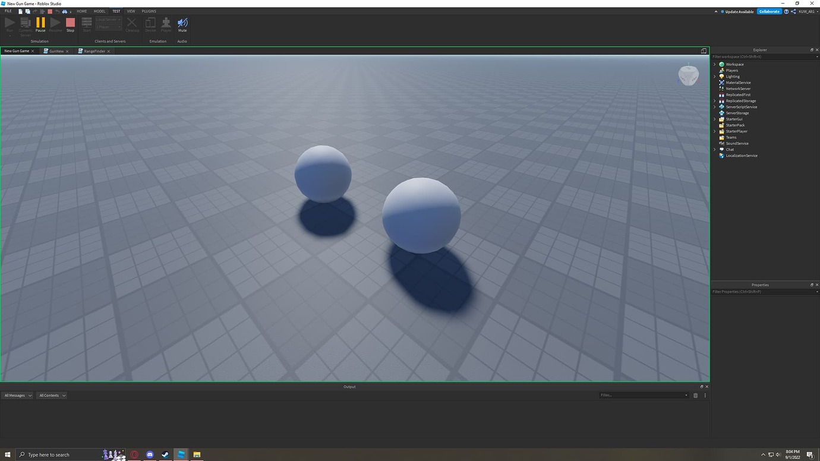Click the Players icon in Explorer

tap(721, 70)
